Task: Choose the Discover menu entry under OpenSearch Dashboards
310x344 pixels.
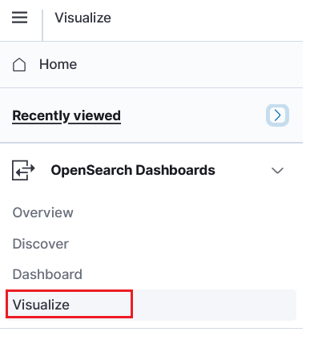Action: [41, 244]
